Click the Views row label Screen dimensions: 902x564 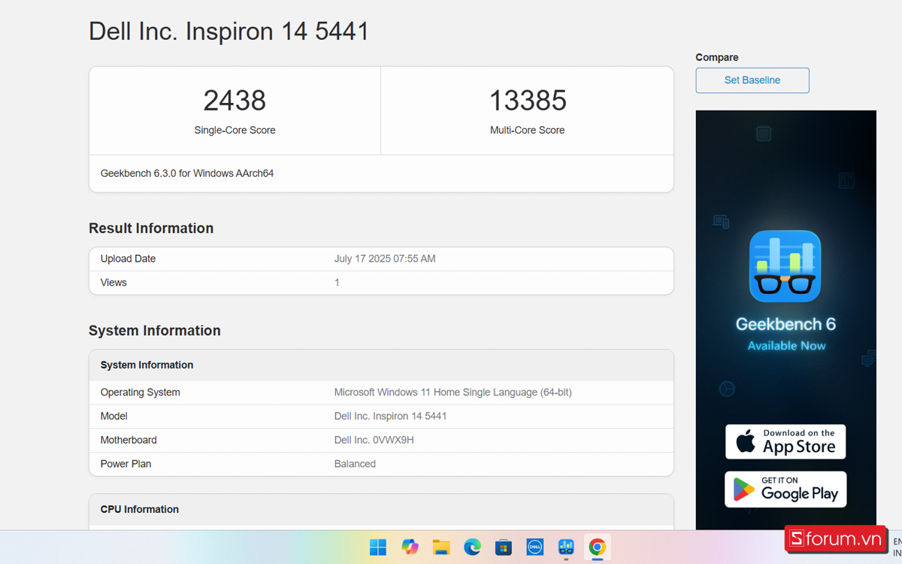pyautogui.click(x=114, y=283)
